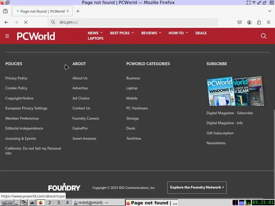Open a new tab with plus button

click(78, 11)
